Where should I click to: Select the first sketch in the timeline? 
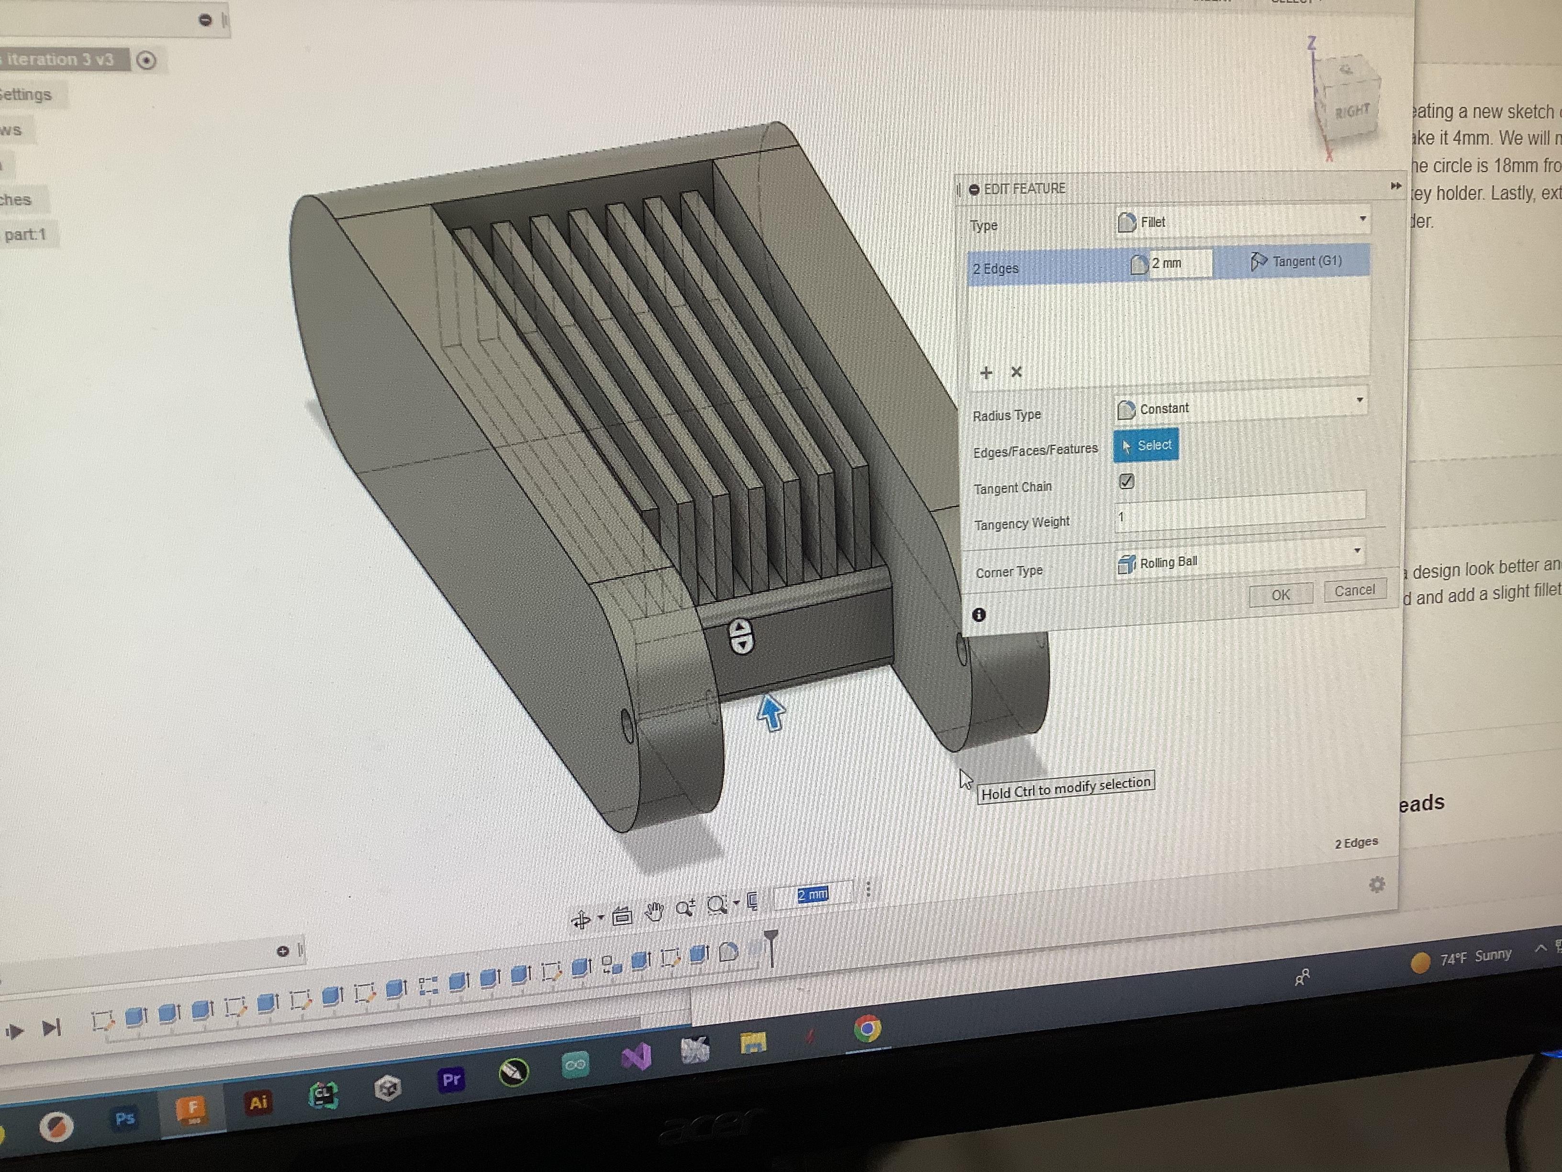[102, 1020]
